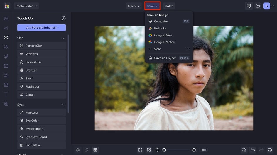Screen dimensions: 277x155
Task: Click the BeFunky logo icon
Action: [x=6, y=6]
